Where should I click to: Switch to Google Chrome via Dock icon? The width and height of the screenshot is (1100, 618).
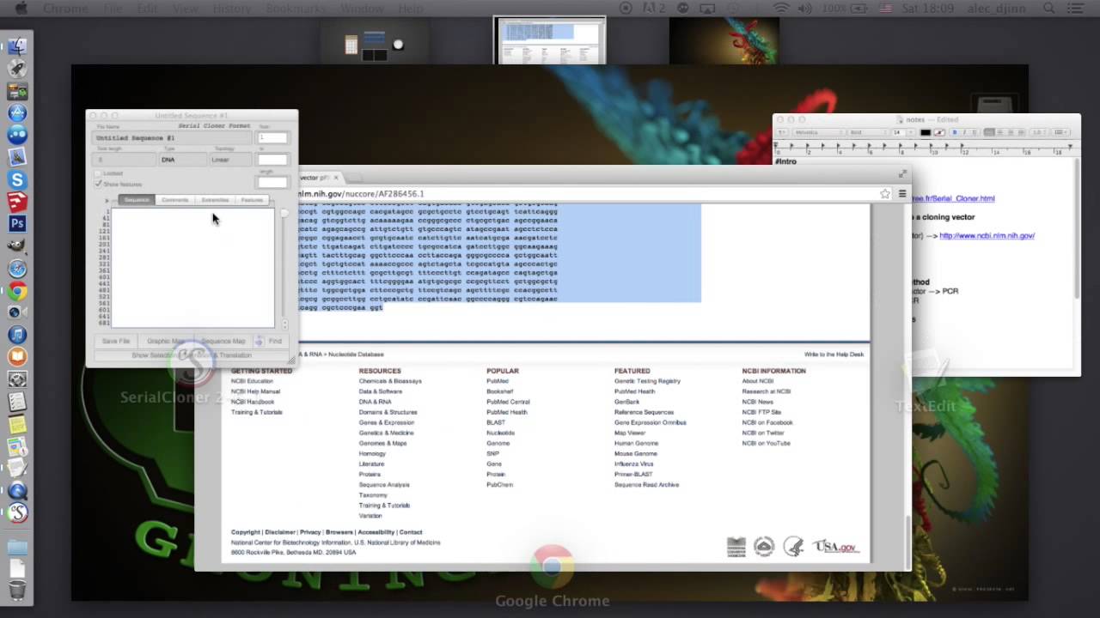pos(17,292)
